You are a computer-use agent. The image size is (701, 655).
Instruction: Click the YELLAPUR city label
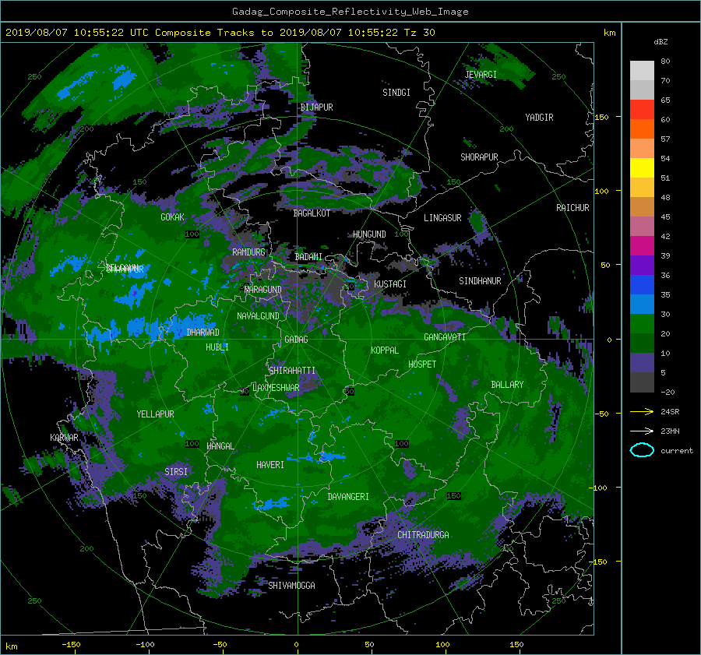pyautogui.click(x=155, y=414)
